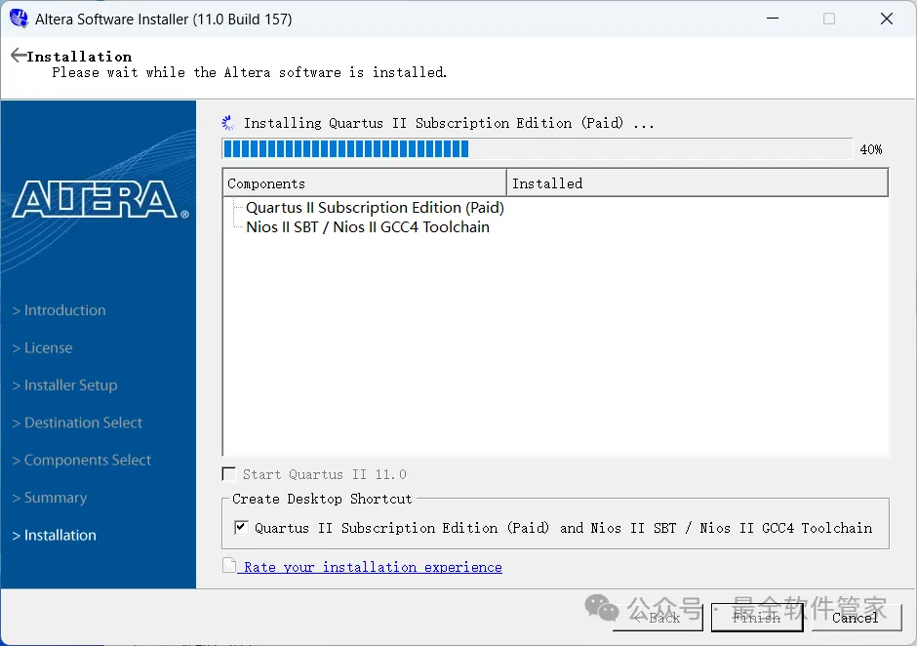This screenshot has width=917, height=646.
Task: Minimize the Altera installer window
Action: pos(773,19)
